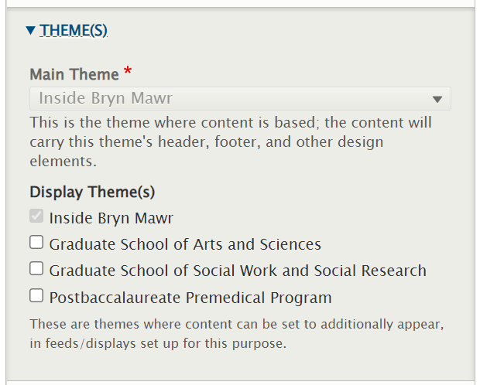This screenshot has width=480, height=385.
Task: Click the THEME(S) section heading link
Action: [74, 31]
